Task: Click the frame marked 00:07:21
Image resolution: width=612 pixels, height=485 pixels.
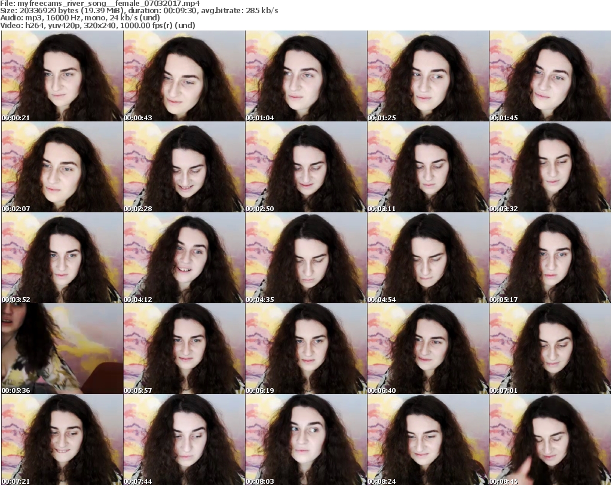Action: pyautogui.click(x=62, y=440)
